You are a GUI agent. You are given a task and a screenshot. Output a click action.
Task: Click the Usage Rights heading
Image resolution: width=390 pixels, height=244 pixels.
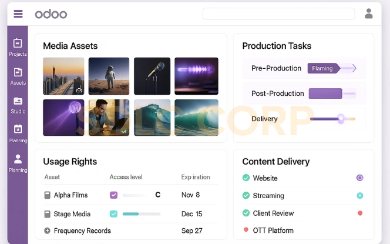[70, 162]
